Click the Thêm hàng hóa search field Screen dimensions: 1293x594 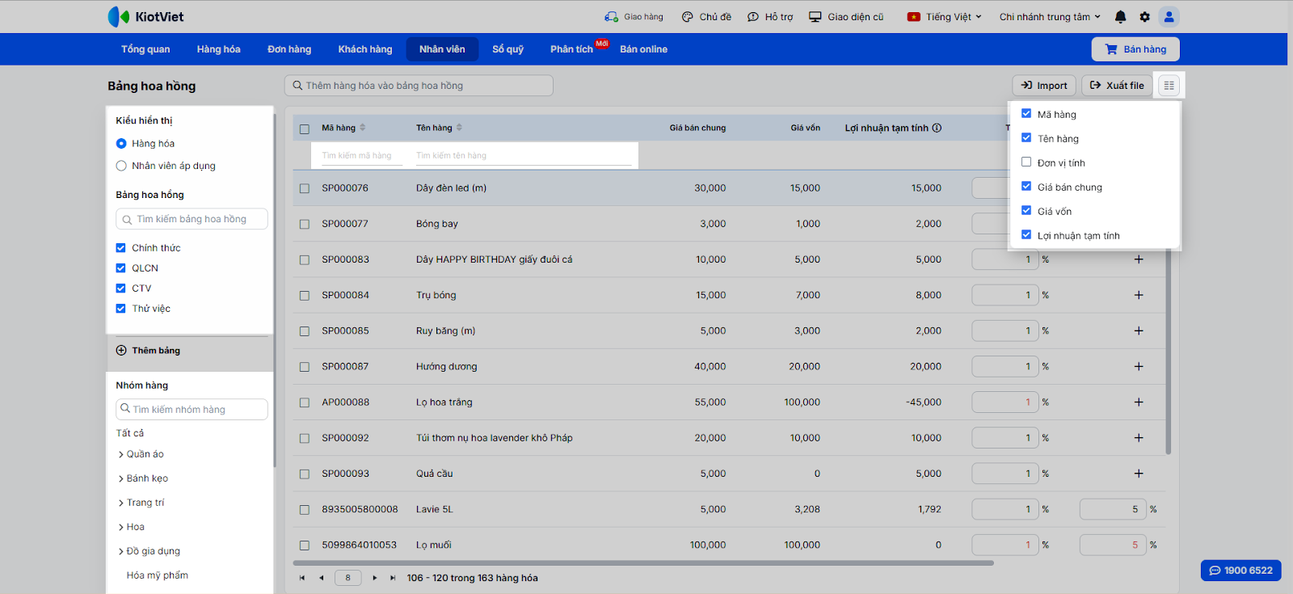pyautogui.click(x=420, y=86)
